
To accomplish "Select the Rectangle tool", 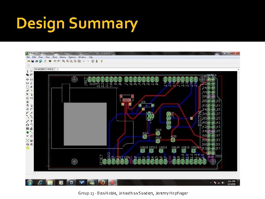I will point(27,129).
